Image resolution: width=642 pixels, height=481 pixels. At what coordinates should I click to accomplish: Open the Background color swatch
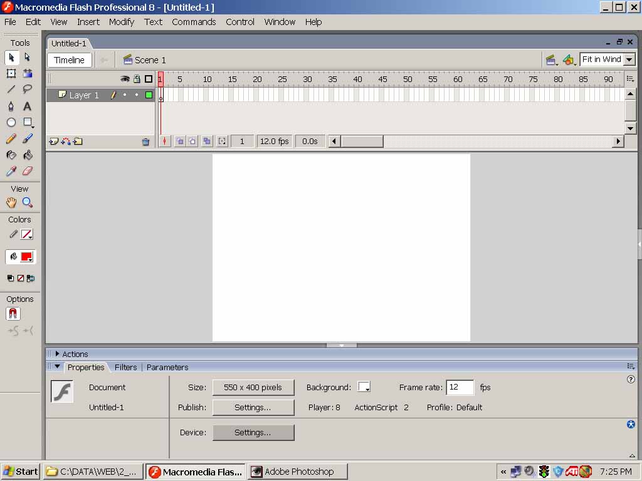click(364, 387)
